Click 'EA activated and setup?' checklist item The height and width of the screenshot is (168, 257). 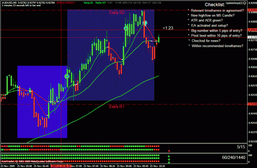(x=209, y=26)
